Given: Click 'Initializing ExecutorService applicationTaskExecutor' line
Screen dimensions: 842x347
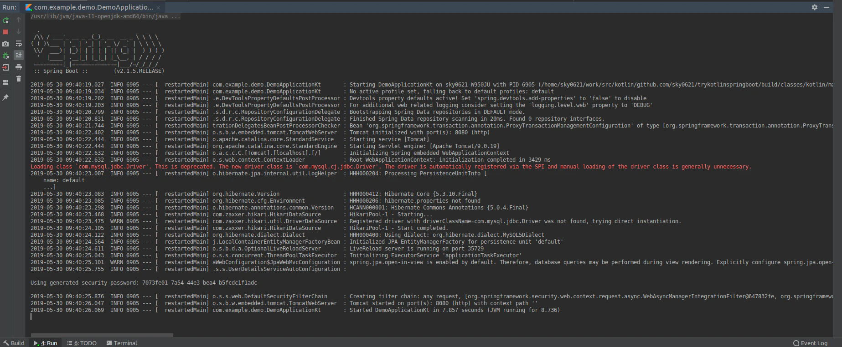Looking at the screenshot, I should (x=276, y=255).
